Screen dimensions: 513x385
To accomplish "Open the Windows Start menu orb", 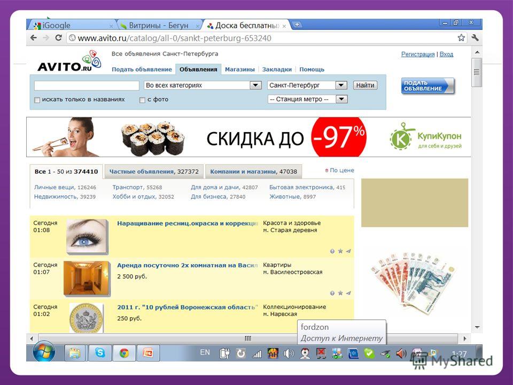I will pos(44,351).
